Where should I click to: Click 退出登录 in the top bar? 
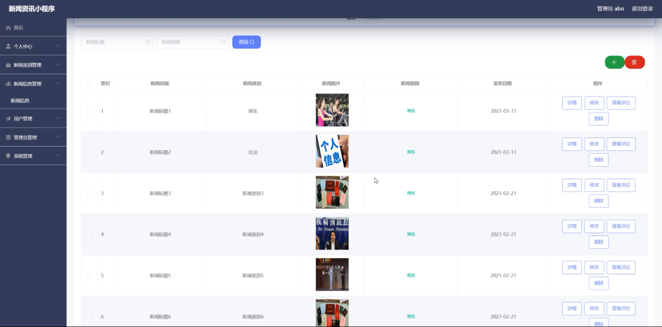[x=642, y=9]
